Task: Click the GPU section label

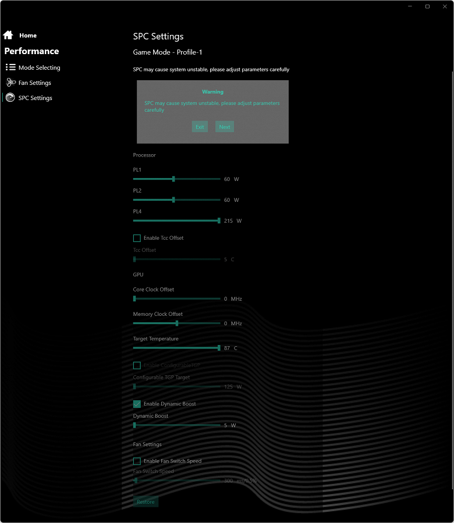Action: [138, 275]
